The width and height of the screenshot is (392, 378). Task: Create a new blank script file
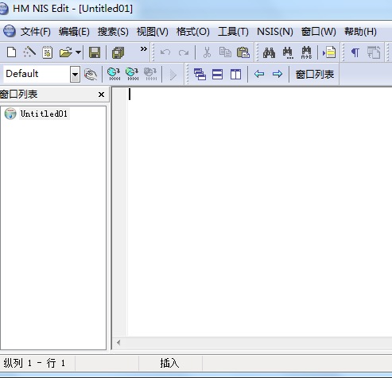click(x=11, y=52)
